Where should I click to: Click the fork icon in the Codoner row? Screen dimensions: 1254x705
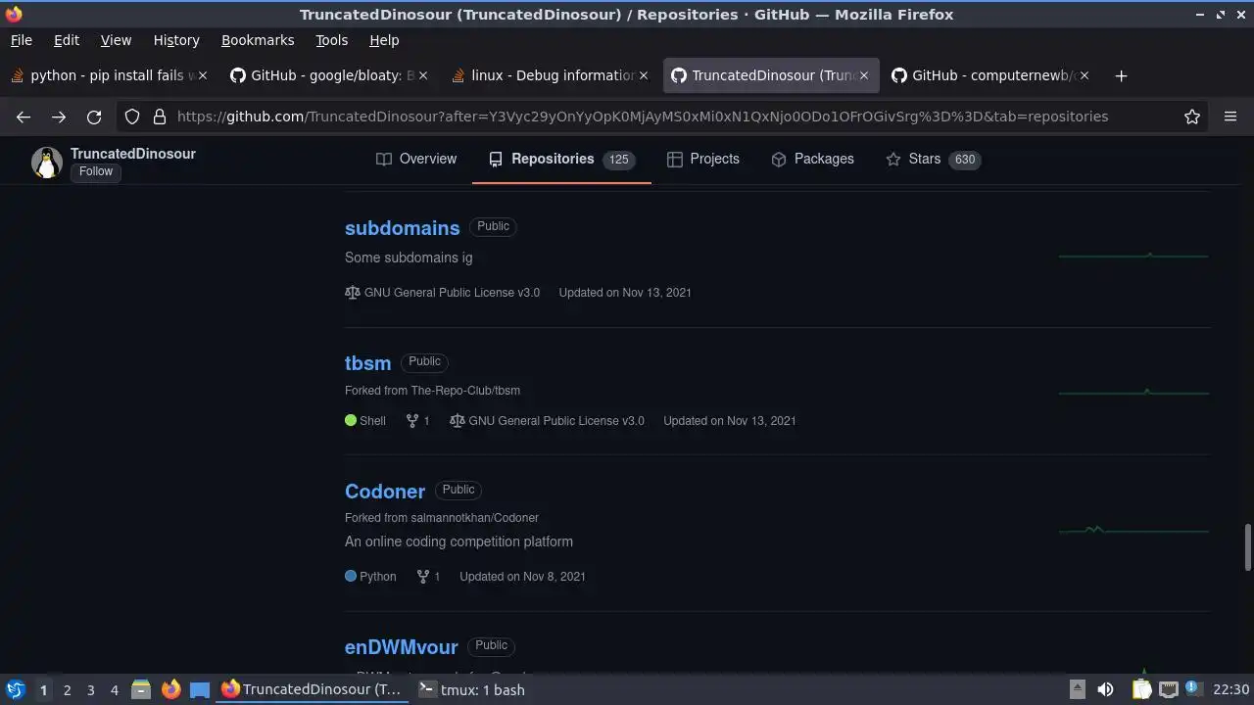[x=423, y=576]
